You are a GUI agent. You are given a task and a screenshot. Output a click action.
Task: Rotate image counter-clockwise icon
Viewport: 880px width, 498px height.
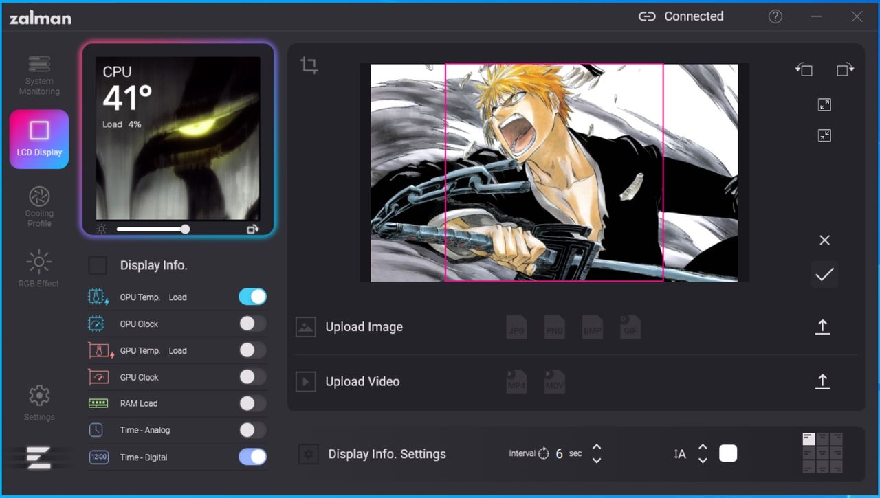tap(804, 69)
